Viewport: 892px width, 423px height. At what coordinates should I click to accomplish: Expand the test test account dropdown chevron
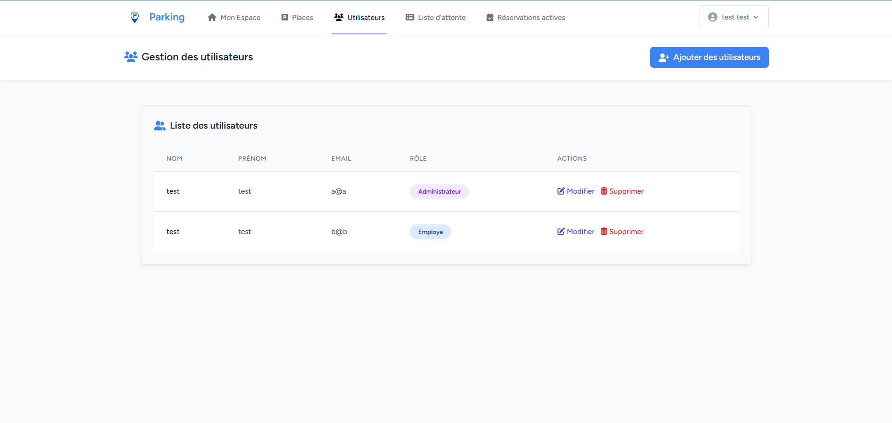click(x=756, y=17)
